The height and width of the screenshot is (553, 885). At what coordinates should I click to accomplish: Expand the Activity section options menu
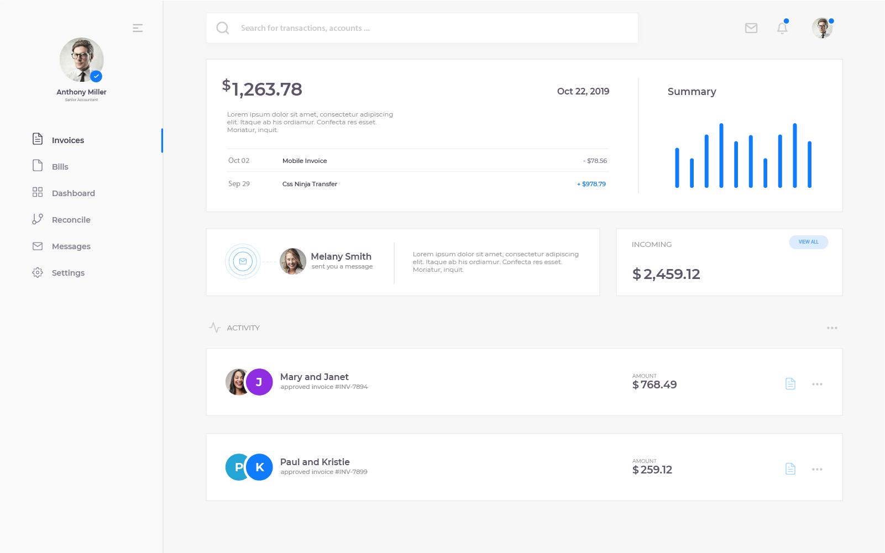tap(832, 328)
